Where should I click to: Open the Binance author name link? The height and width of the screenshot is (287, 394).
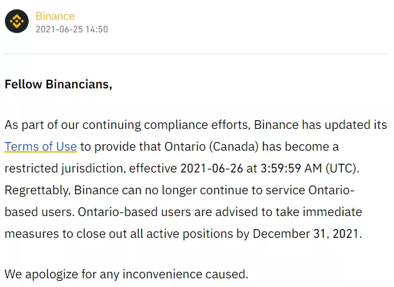click(55, 16)
